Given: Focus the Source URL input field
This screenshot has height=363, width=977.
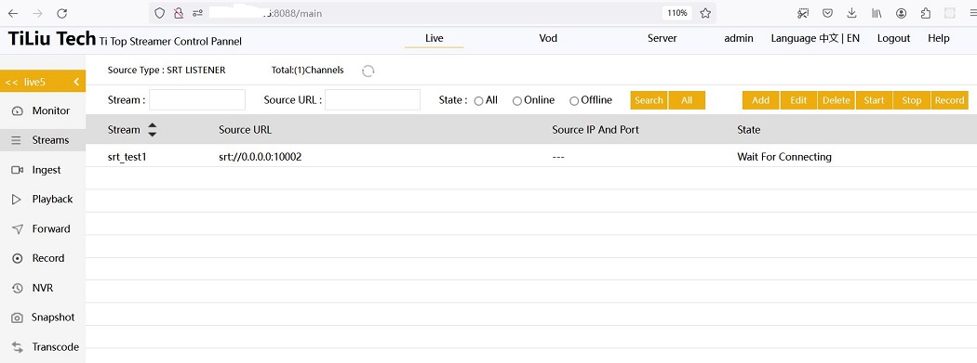Looking at the screenshot, I should pyautogui.click(x=372, y=100).
